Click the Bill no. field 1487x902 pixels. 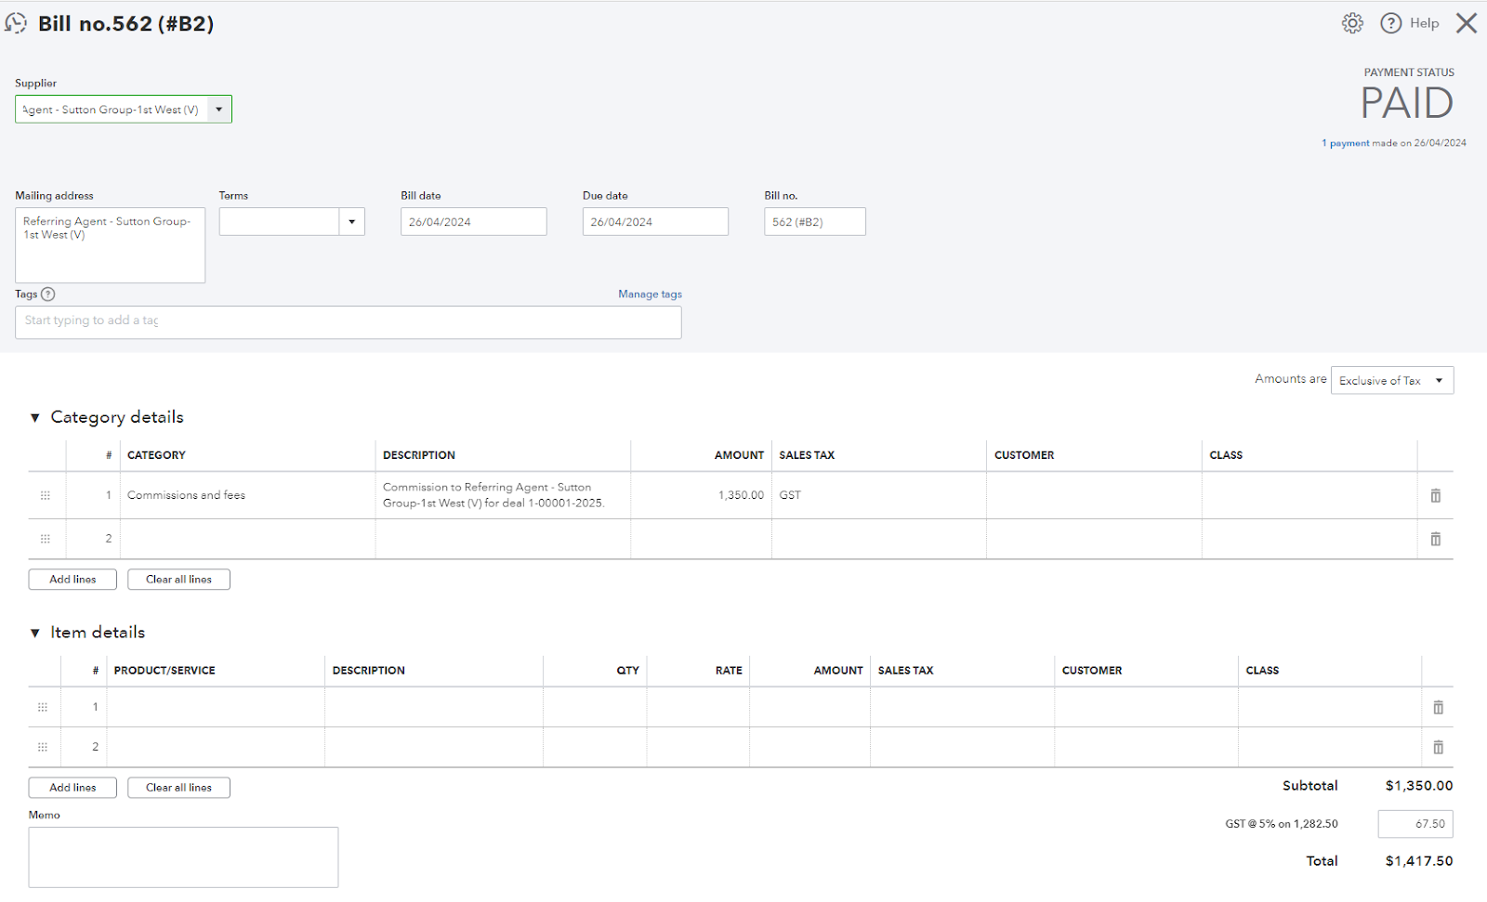click(815, 222)
